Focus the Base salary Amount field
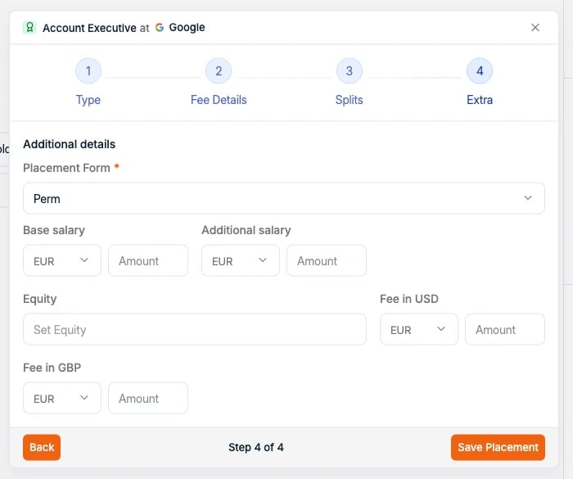Viewport: 573px width, 479px height. (148, 260)
